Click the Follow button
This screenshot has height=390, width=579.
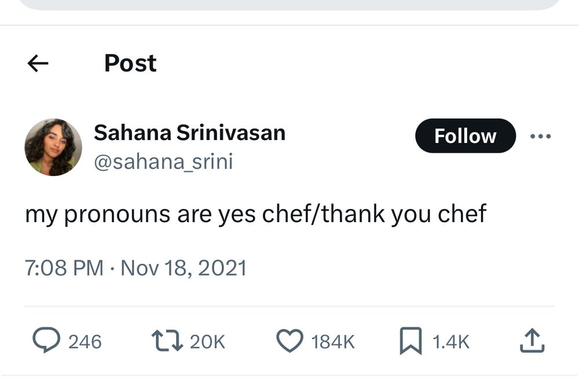466,136
